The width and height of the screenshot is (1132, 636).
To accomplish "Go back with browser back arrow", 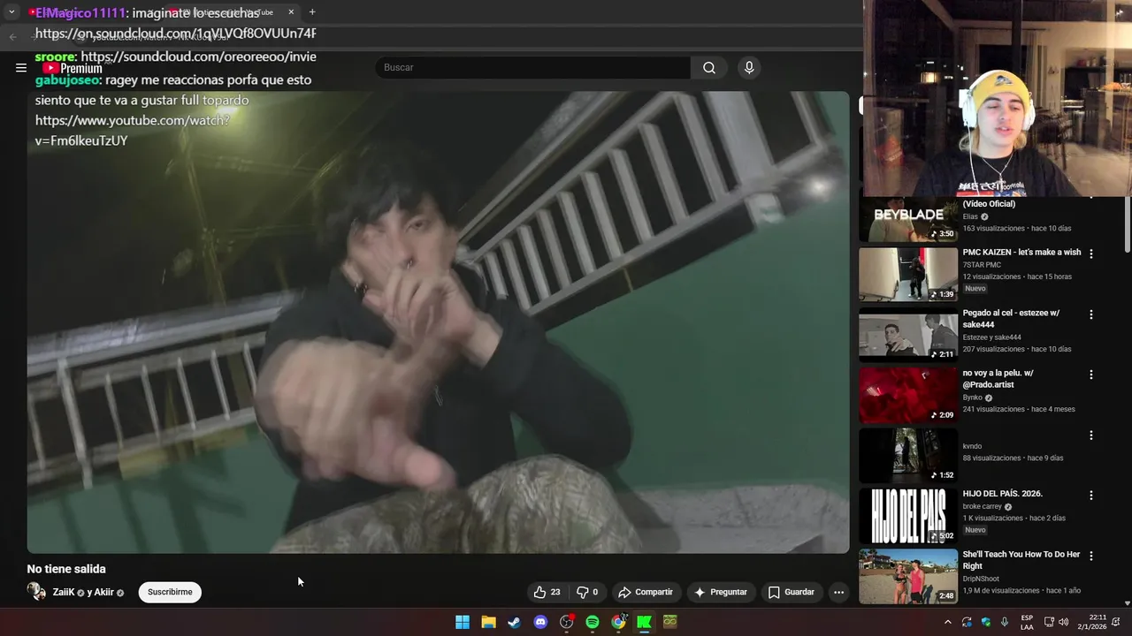I will [12, 36].
